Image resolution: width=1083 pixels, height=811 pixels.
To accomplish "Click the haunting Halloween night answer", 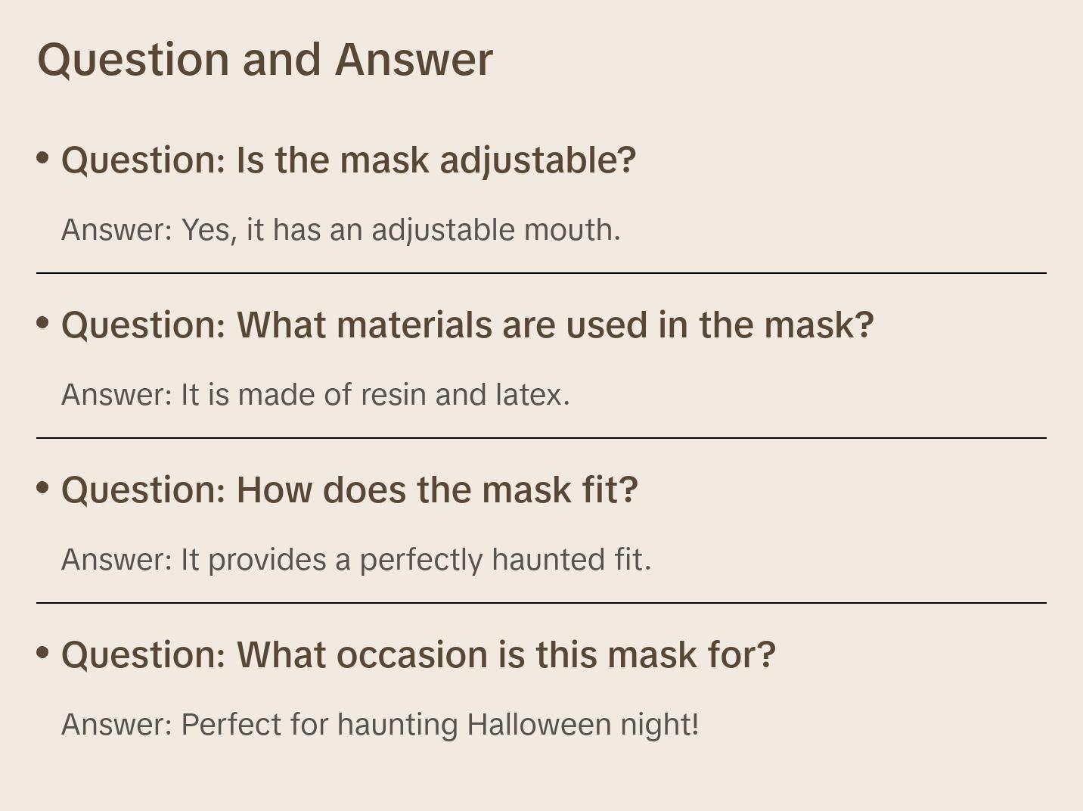I will pyautogui.click(x=380, y=725).
